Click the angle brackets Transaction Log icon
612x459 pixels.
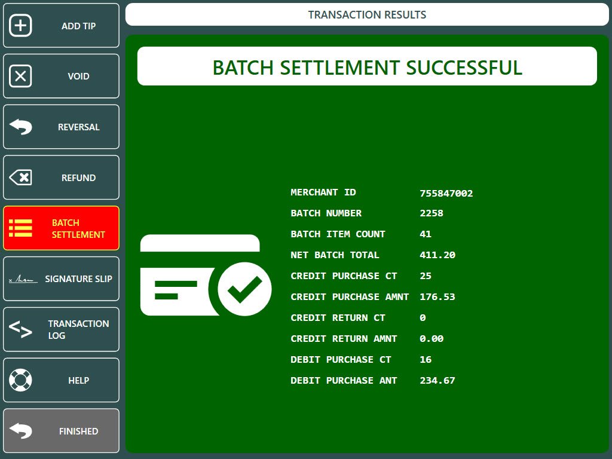(21, 329)
